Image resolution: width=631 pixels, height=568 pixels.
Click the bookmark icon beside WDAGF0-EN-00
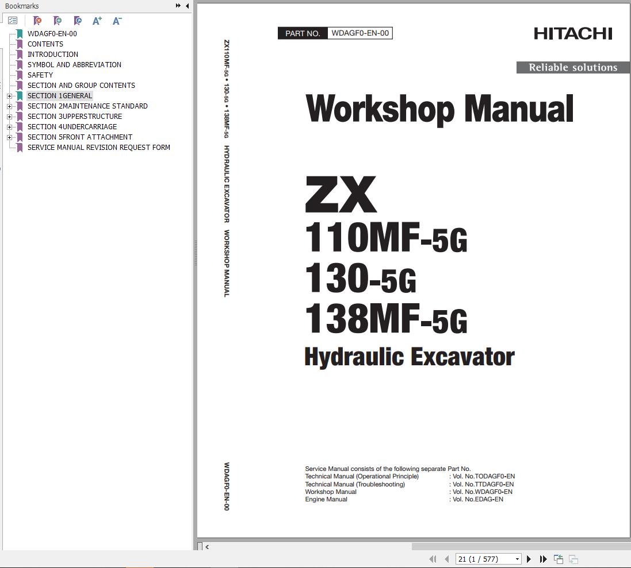pyautogui.click(x=20, y=34)
